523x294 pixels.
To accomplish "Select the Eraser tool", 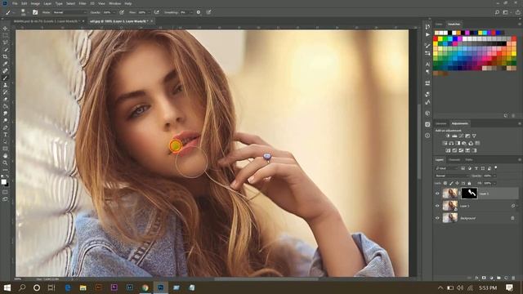I will [x=6, y=99].
